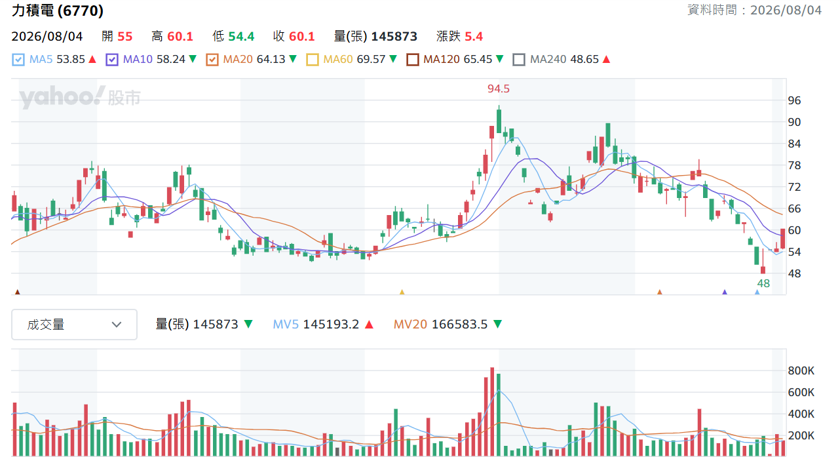
Task: Click the light blue triangle marker near 48
Action: pos(757,292)
